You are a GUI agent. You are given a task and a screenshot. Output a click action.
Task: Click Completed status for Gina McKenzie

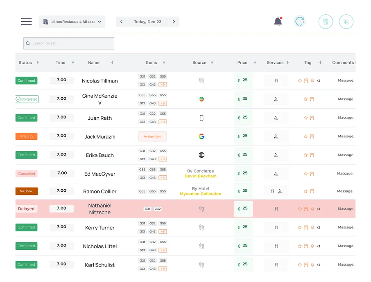27,99
